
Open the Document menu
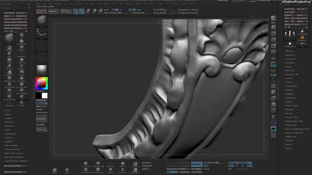[x=58, y=4]
